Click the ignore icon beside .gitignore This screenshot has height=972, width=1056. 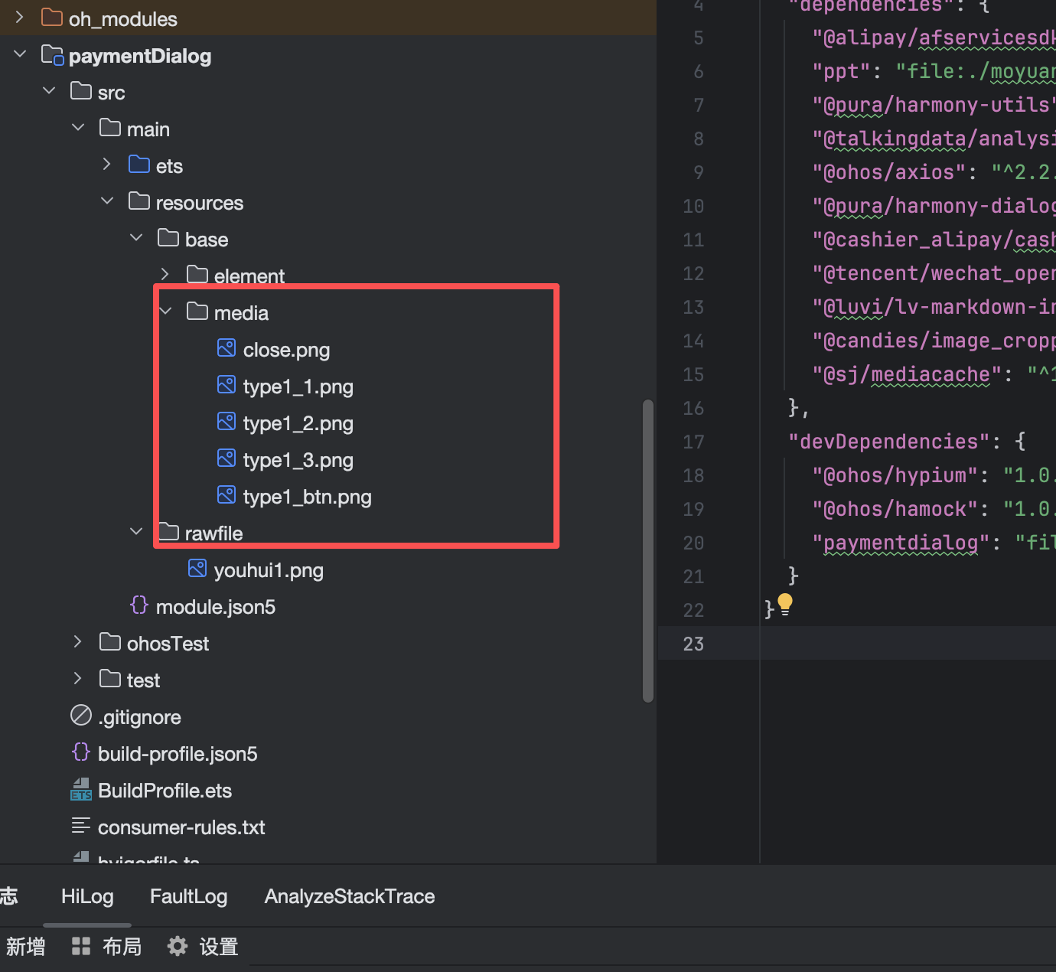81,716
